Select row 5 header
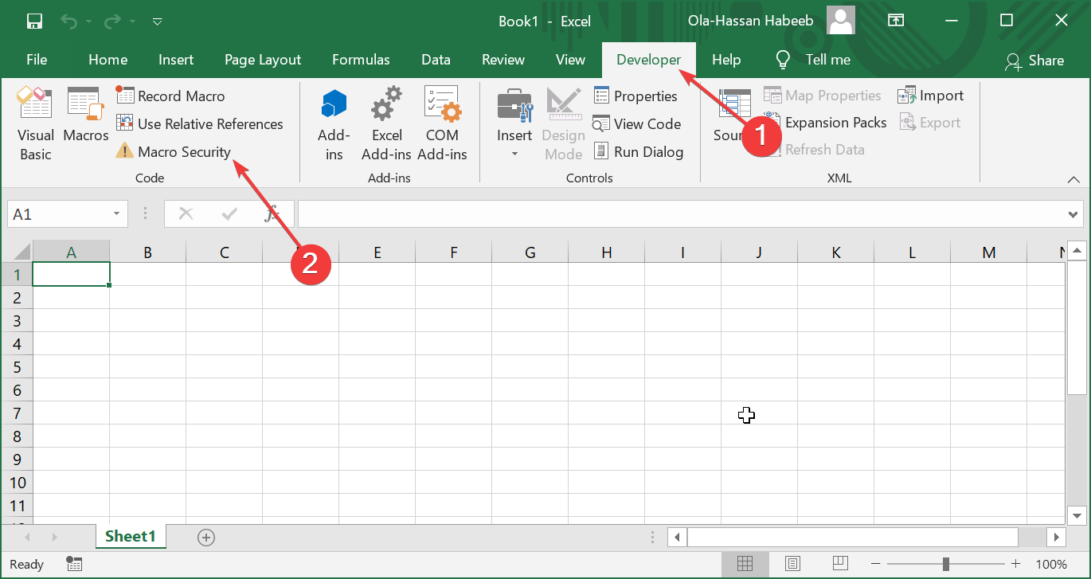This screenshot has height=579, width=1091. click(16, 367)
